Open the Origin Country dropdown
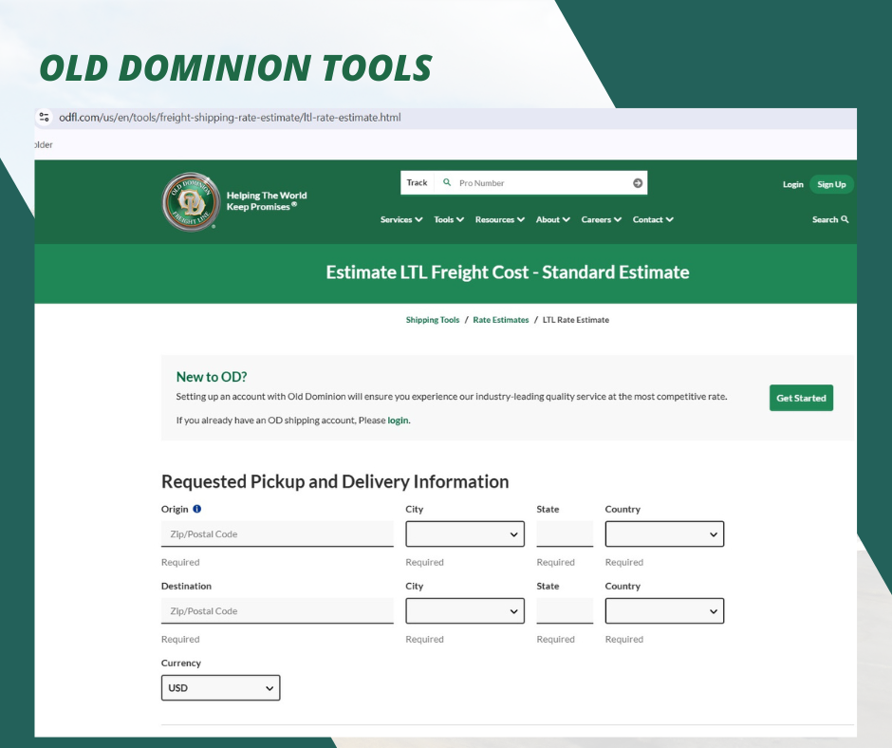The width and height of the screenshot is (892, 748). (x=664, y=534)
